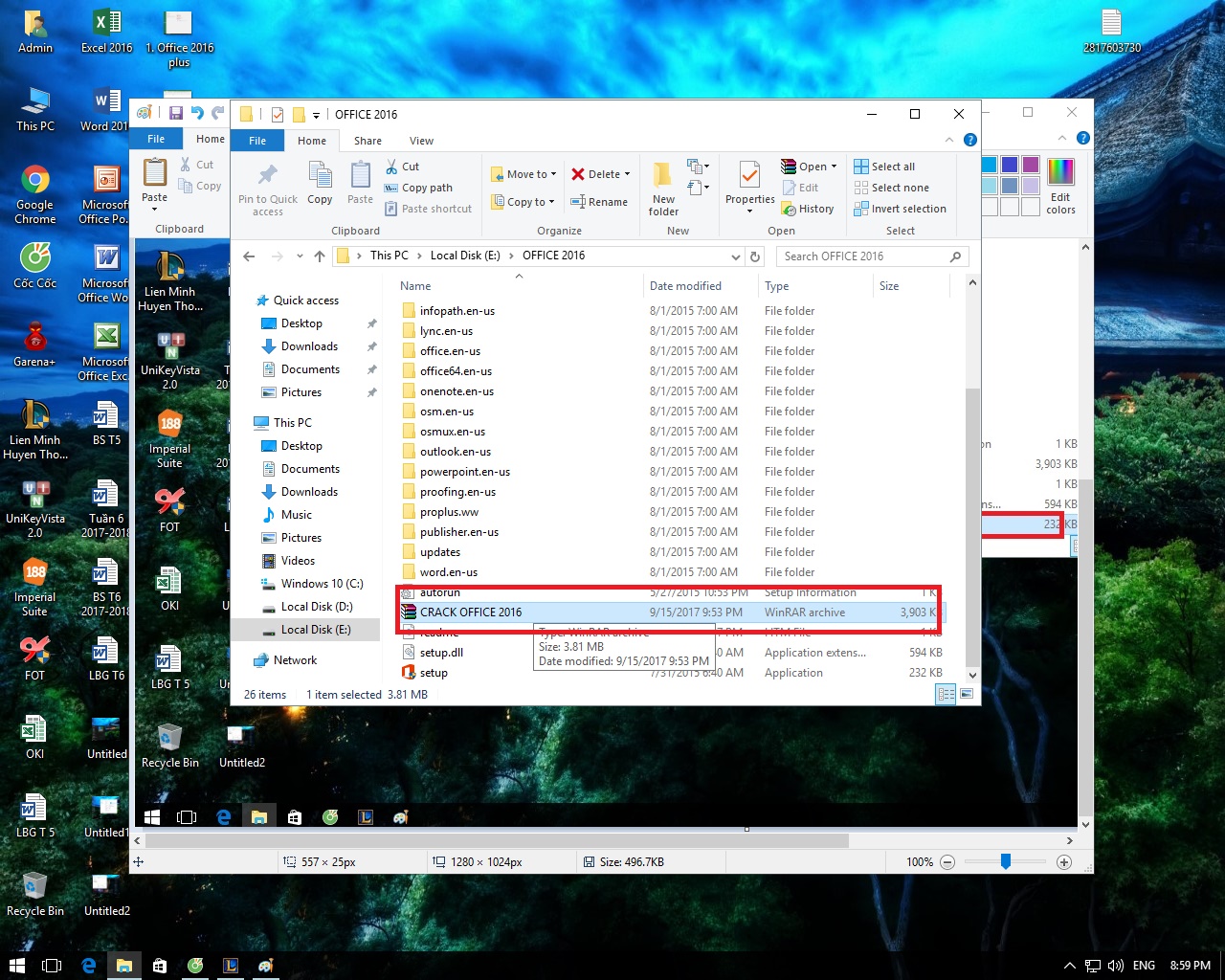
Task: Click the red Delete X icon
Action: pyautogui.click(x=578, y=174)
